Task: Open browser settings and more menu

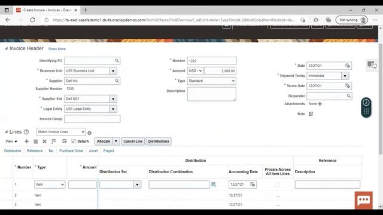Action: click(375, 20)
